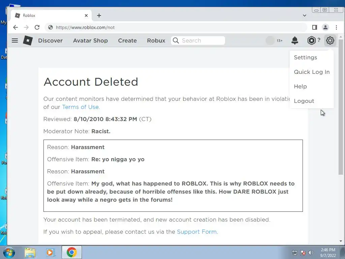The width and height of the screenshot is (345, 259).
Task: Minimize the Chrome window
Action: 316,10
